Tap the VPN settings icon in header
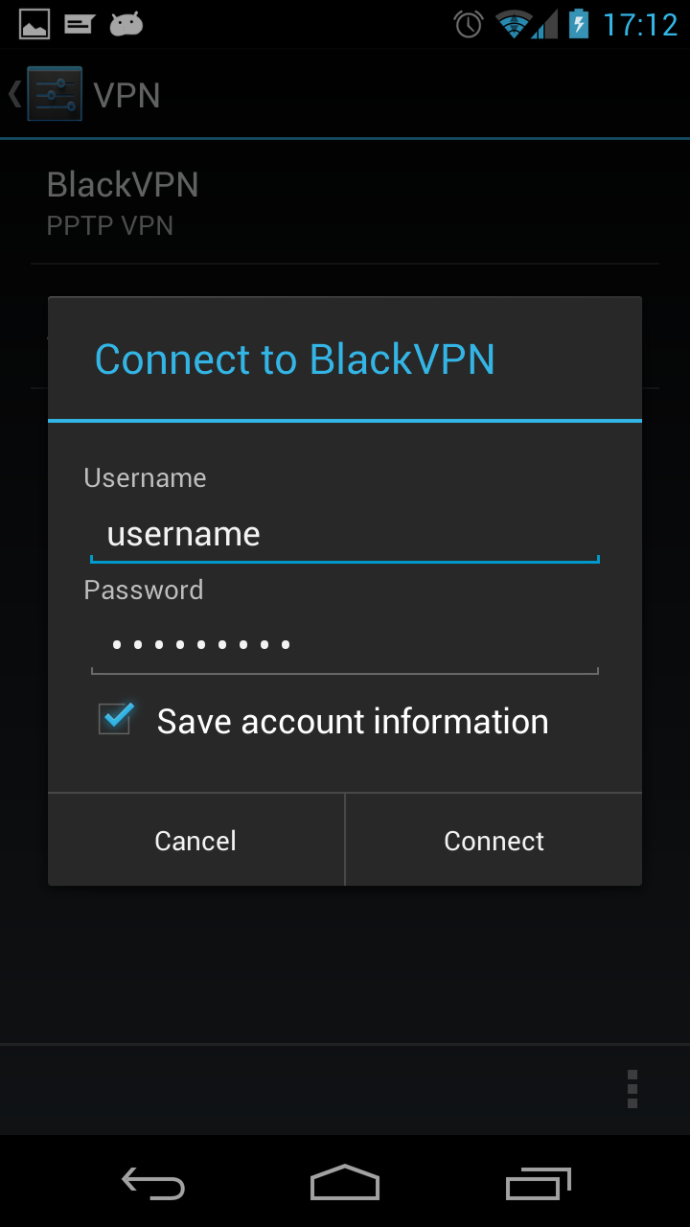This screenshot has height=1227, width=690. 55,94
